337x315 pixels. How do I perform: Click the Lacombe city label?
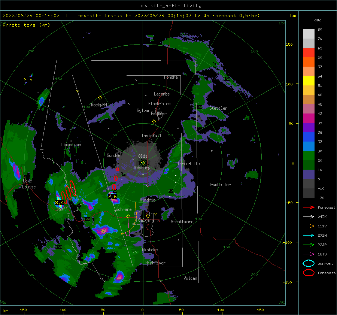pos(162,94)
